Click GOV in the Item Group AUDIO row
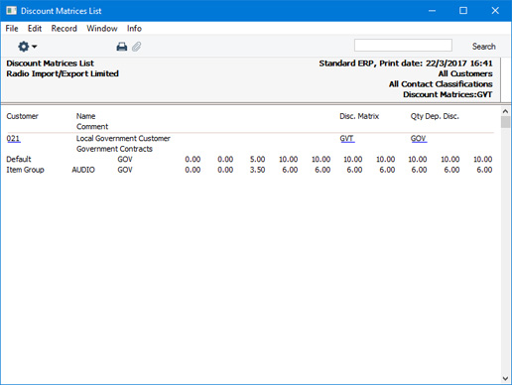The width and height of the screenshot is (512, 385). (x=125, y=170)
